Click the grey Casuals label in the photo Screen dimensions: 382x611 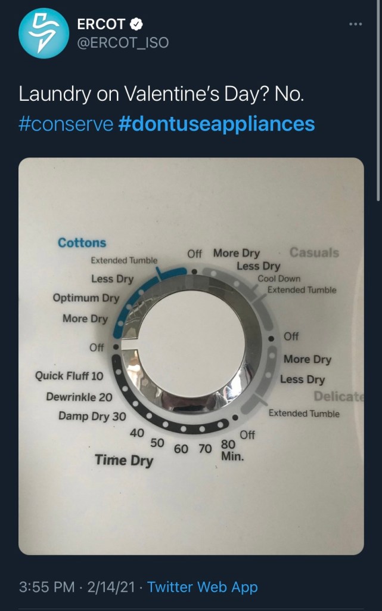[314, 252]
